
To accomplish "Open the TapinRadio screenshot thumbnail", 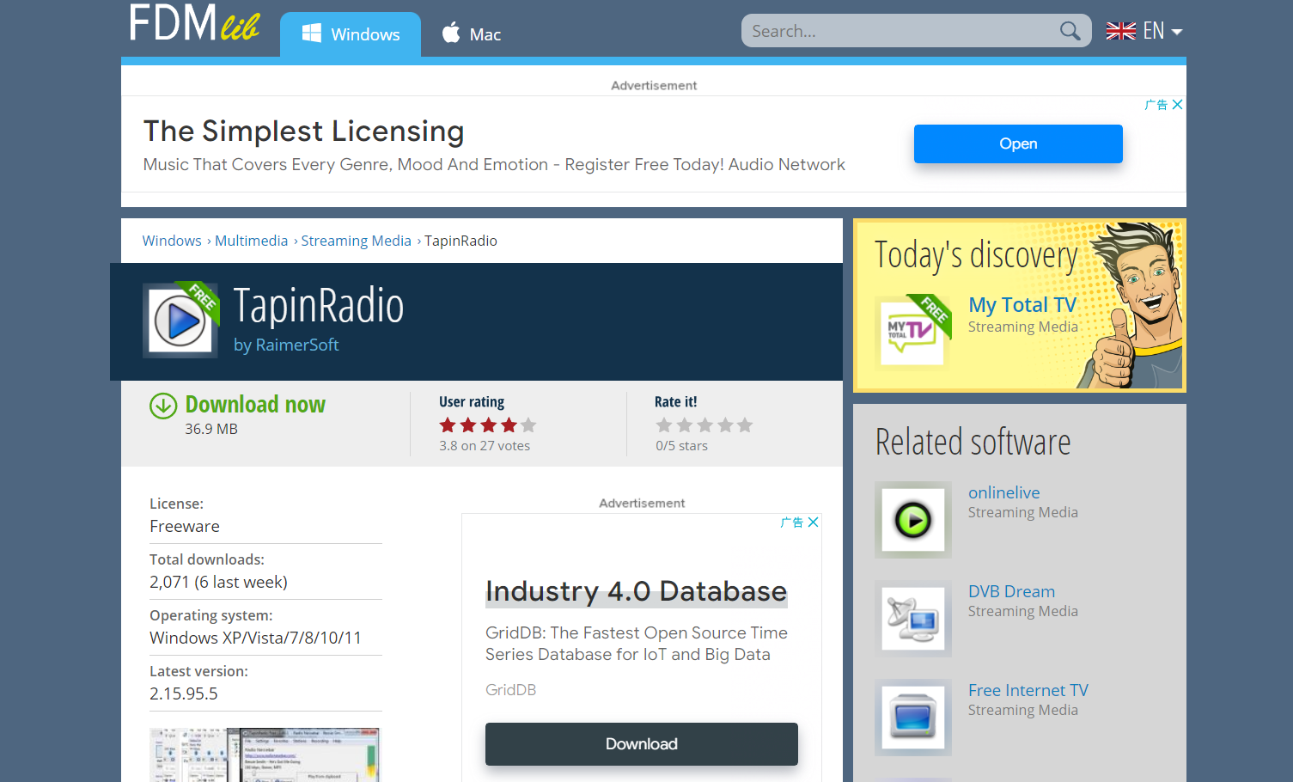I will (265, 755).
